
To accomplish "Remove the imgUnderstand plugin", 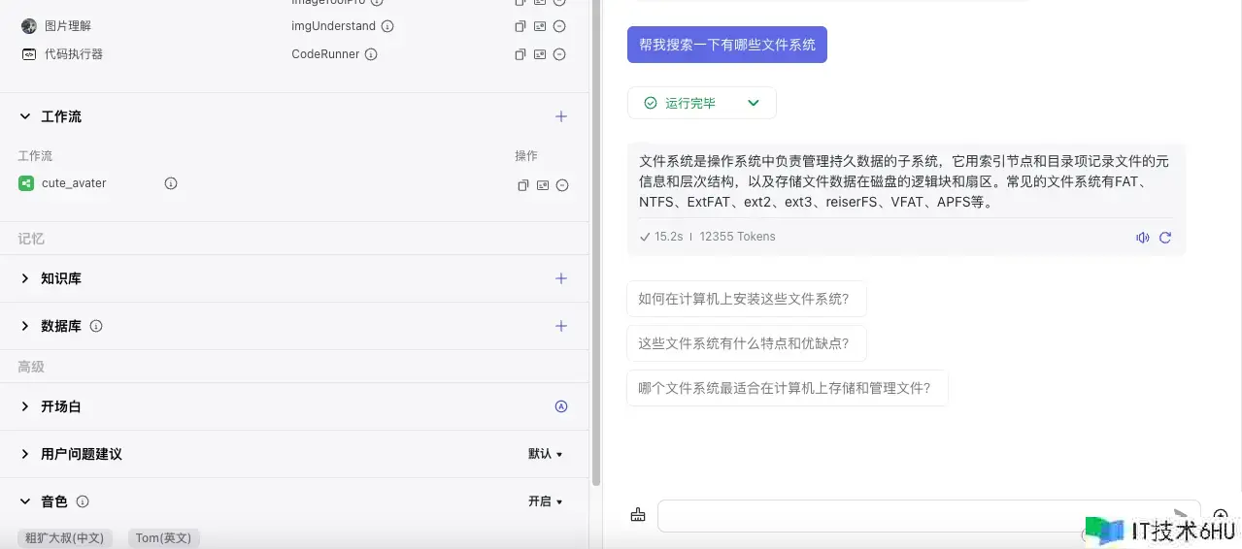I will [x=560, y=26].
